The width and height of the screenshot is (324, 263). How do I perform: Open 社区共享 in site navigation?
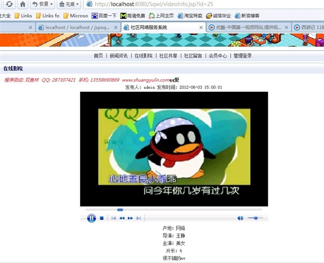168,56
